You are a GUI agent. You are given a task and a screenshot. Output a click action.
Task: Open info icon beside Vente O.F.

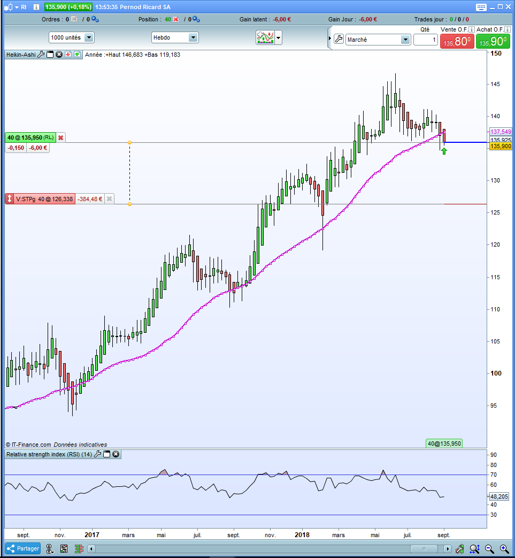472,29
